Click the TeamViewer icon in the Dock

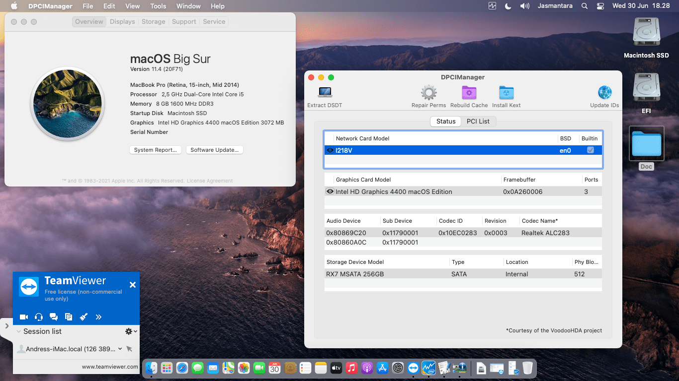(413, 368)
